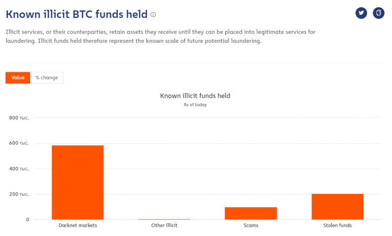The width and height of the screenshot is (392, 236).
Task: Click the Stolen funds axis label
Action: point(337,225)
